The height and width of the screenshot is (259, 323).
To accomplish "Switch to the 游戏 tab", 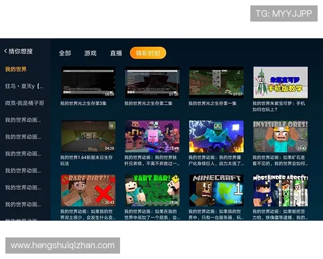I will click(x=90, y=53).
